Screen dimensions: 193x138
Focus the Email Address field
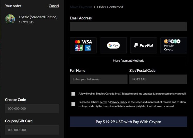coord(128,26)
